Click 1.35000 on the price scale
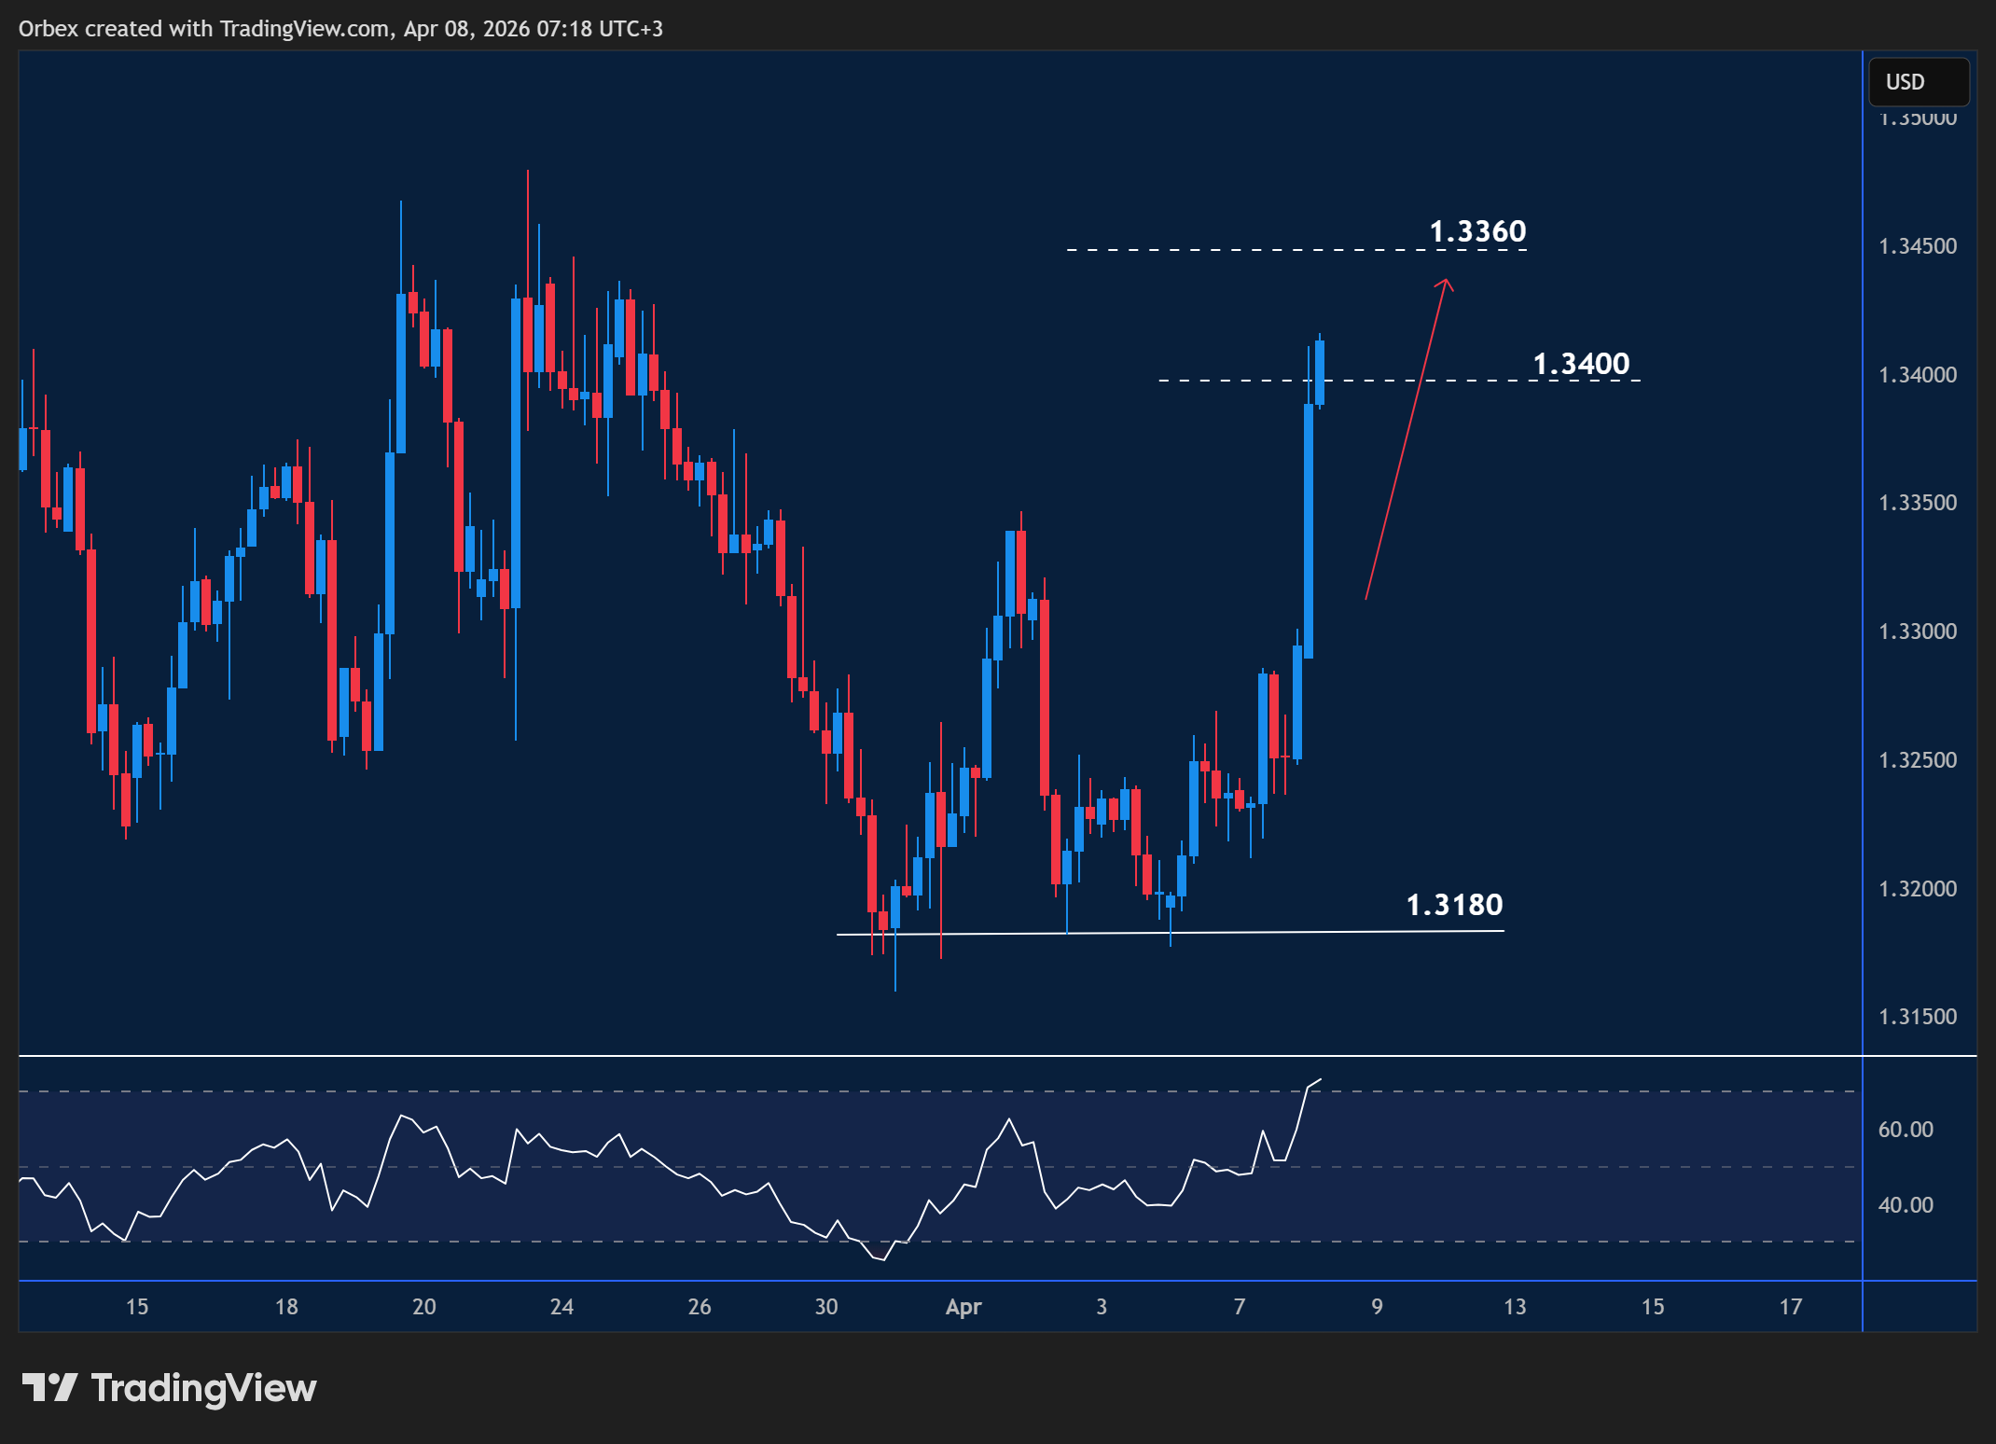The image size is (1996, 1444). tap(1919, 118)
